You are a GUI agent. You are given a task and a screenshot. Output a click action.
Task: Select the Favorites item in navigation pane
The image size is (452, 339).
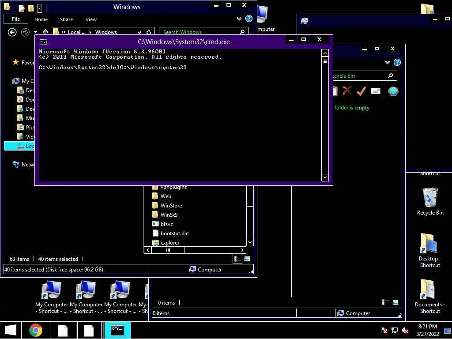point(24,62)
